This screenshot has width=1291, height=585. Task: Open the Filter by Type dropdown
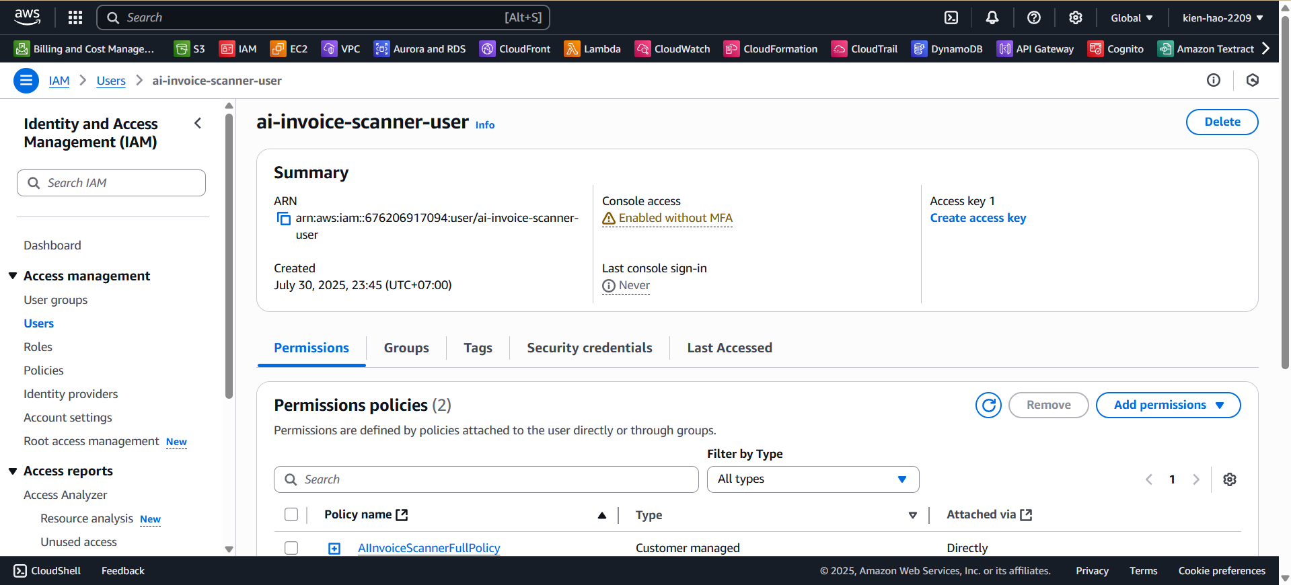813,479
